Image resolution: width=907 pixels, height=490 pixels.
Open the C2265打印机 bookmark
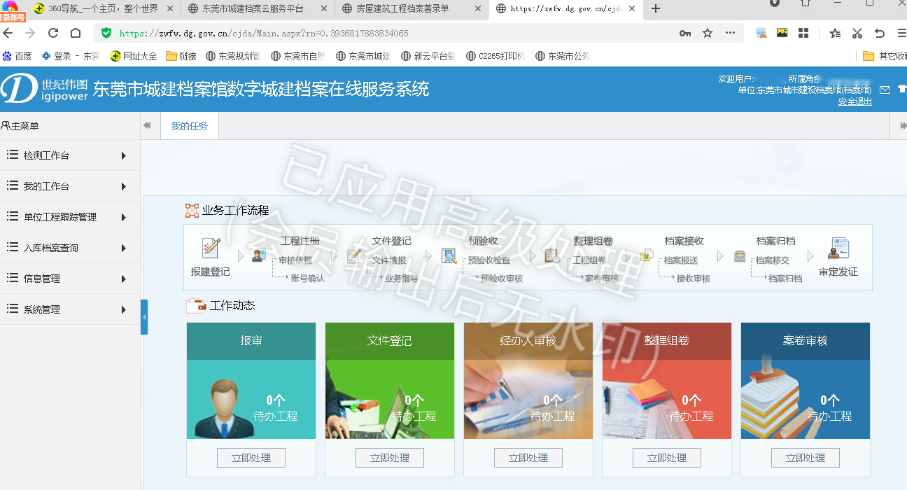point(494,56)
